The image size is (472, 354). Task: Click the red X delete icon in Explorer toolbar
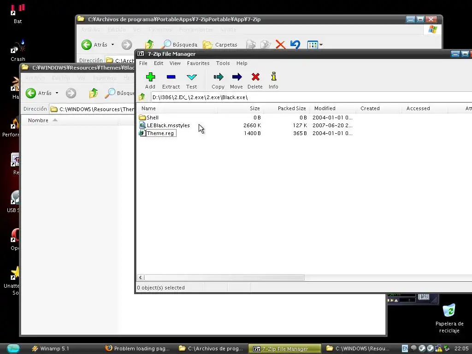[x=280, y=45]
